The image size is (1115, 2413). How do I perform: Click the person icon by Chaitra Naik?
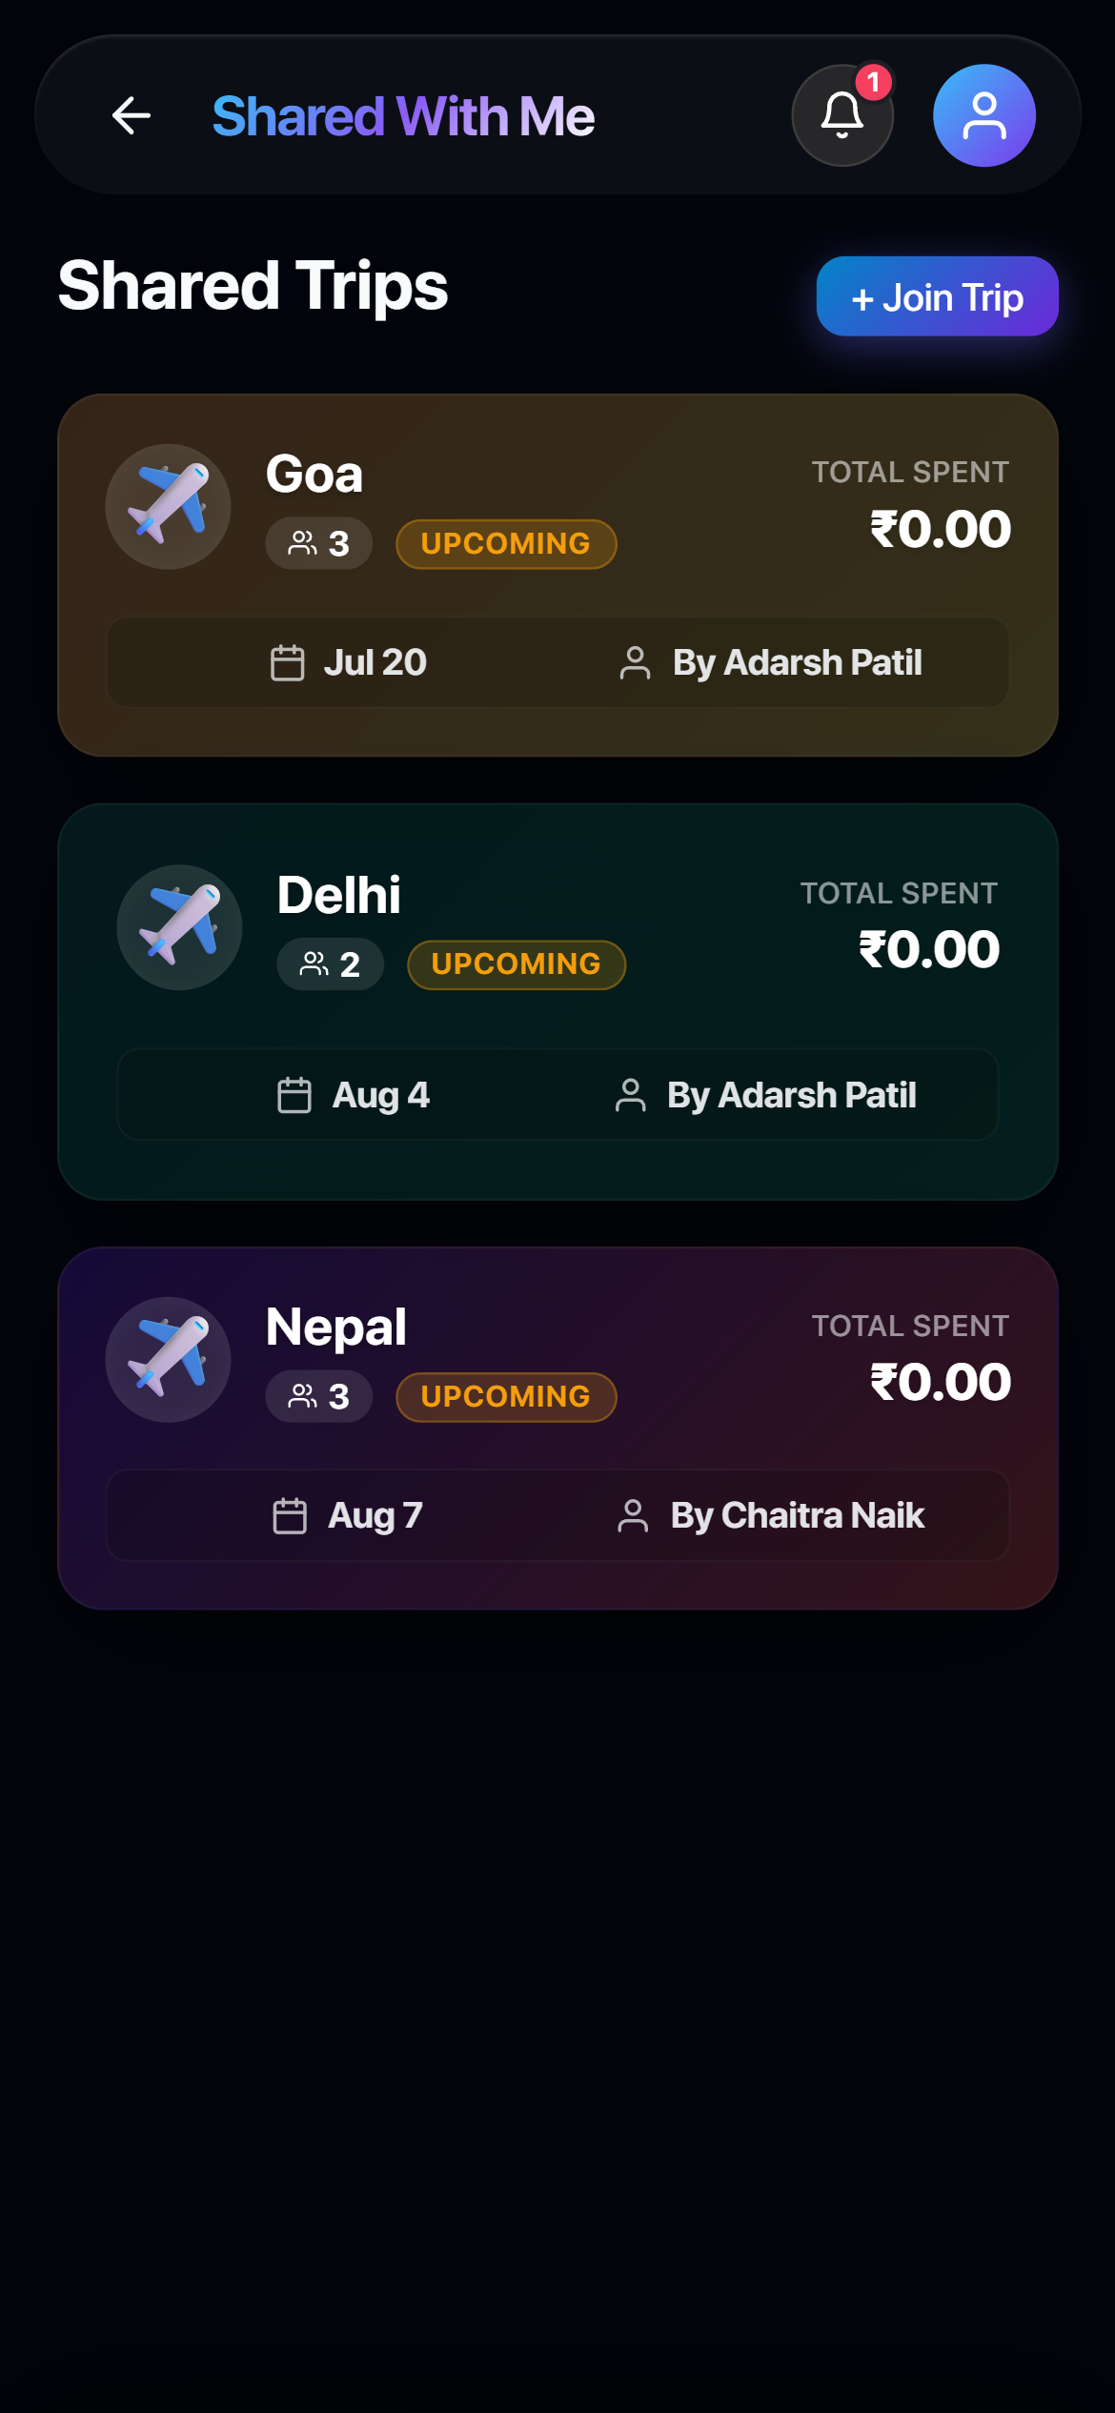[x=633, y=1515]
